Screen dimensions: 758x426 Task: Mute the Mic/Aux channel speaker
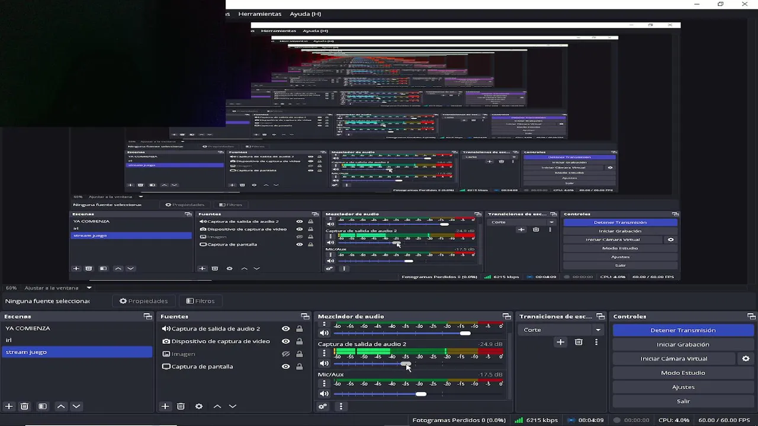(324, 393)
